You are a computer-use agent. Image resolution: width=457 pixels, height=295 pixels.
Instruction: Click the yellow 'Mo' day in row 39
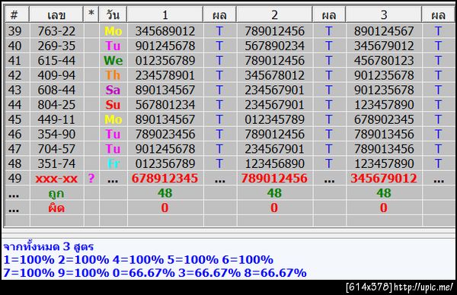coord(113,31)
